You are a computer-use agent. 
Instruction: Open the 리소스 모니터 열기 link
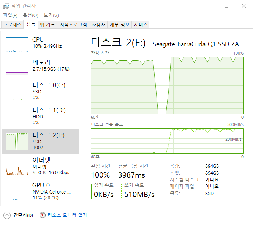tap(67, 215)
